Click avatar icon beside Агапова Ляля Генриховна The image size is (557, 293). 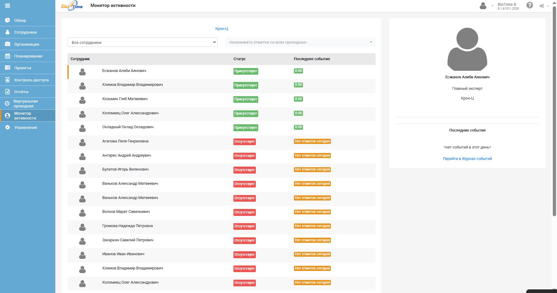click(x=82, y=142)
